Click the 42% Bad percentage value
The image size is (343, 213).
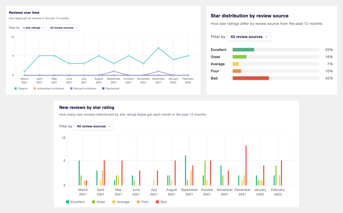point(329,78)
